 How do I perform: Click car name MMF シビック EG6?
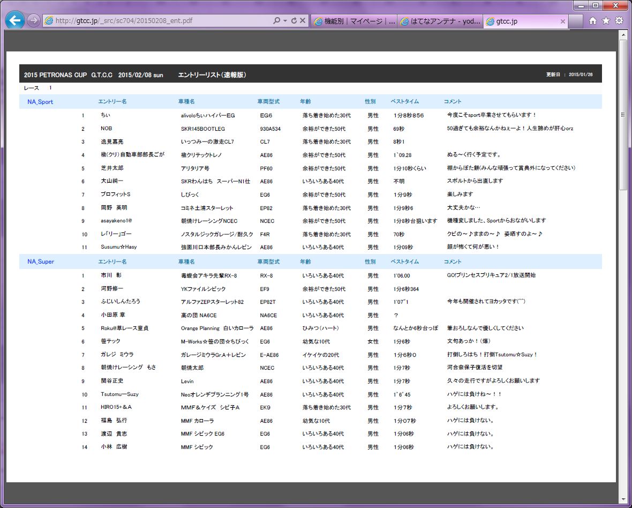point(203,434)
